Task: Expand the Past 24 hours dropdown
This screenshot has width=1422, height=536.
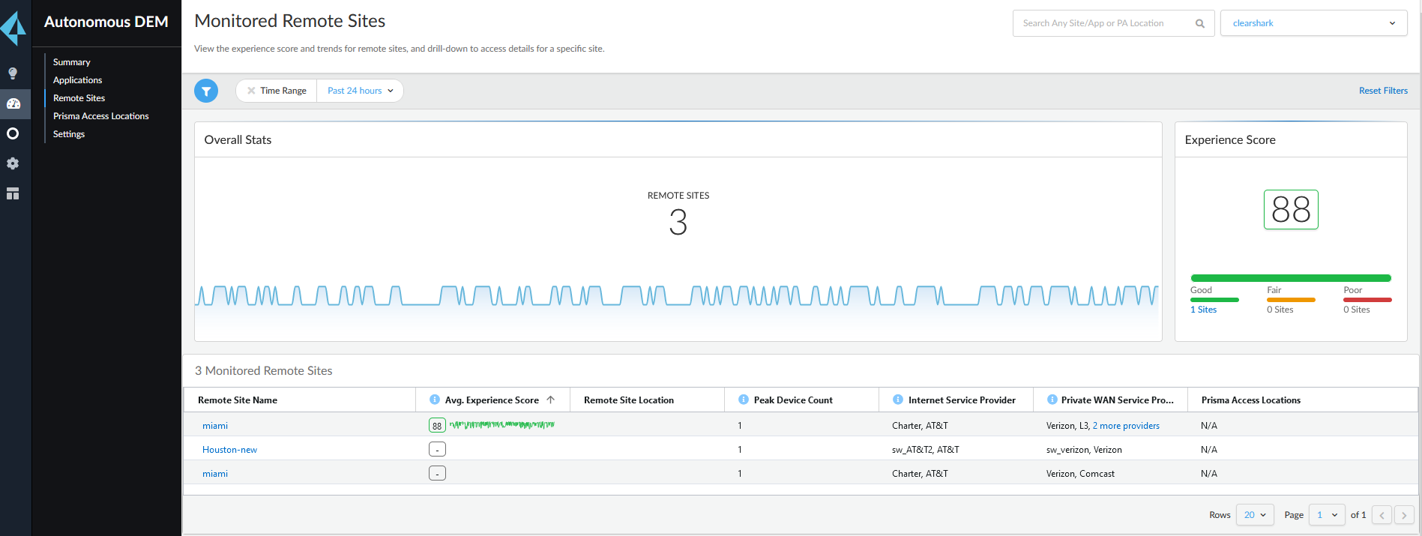Action: click(x=361, y=91)
